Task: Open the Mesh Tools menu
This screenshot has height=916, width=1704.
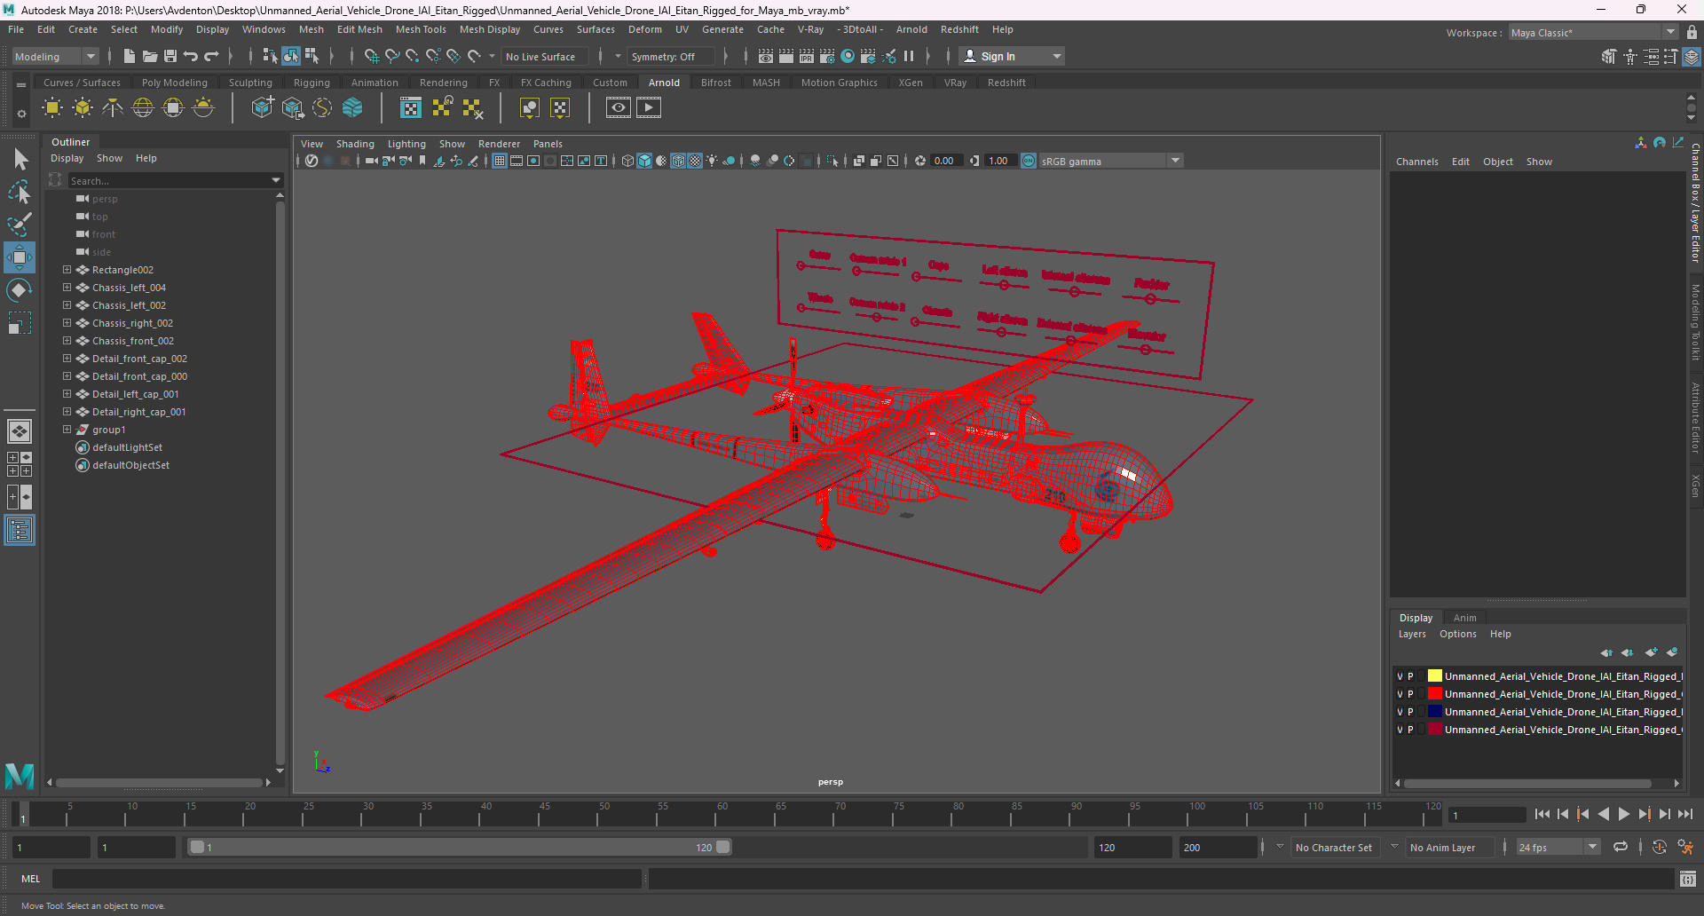Action: pyautogui.click(x=421, y=29)
